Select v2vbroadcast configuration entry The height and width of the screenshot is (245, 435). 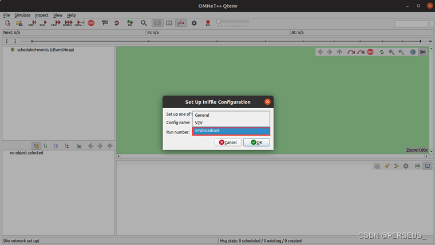pos(231,131)
